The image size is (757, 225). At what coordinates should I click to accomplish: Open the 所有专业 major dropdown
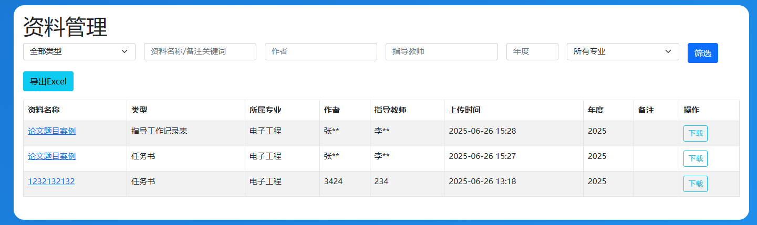pyautogui.click(x=623, y=51)
